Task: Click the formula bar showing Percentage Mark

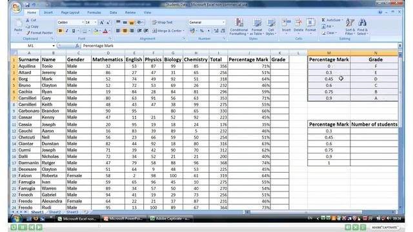Action: pyautogui.click(x=239, y=46)
